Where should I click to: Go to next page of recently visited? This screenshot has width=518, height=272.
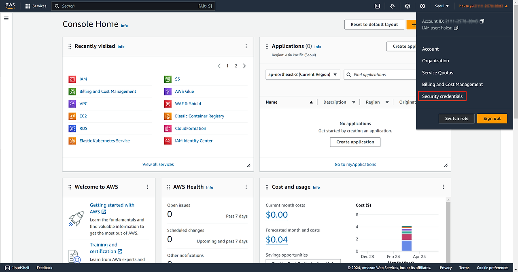coord(244,66)
